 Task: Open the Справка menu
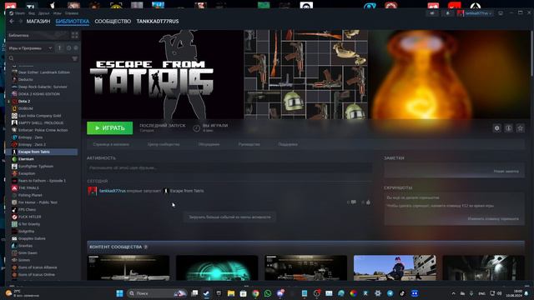coord(72,13)
